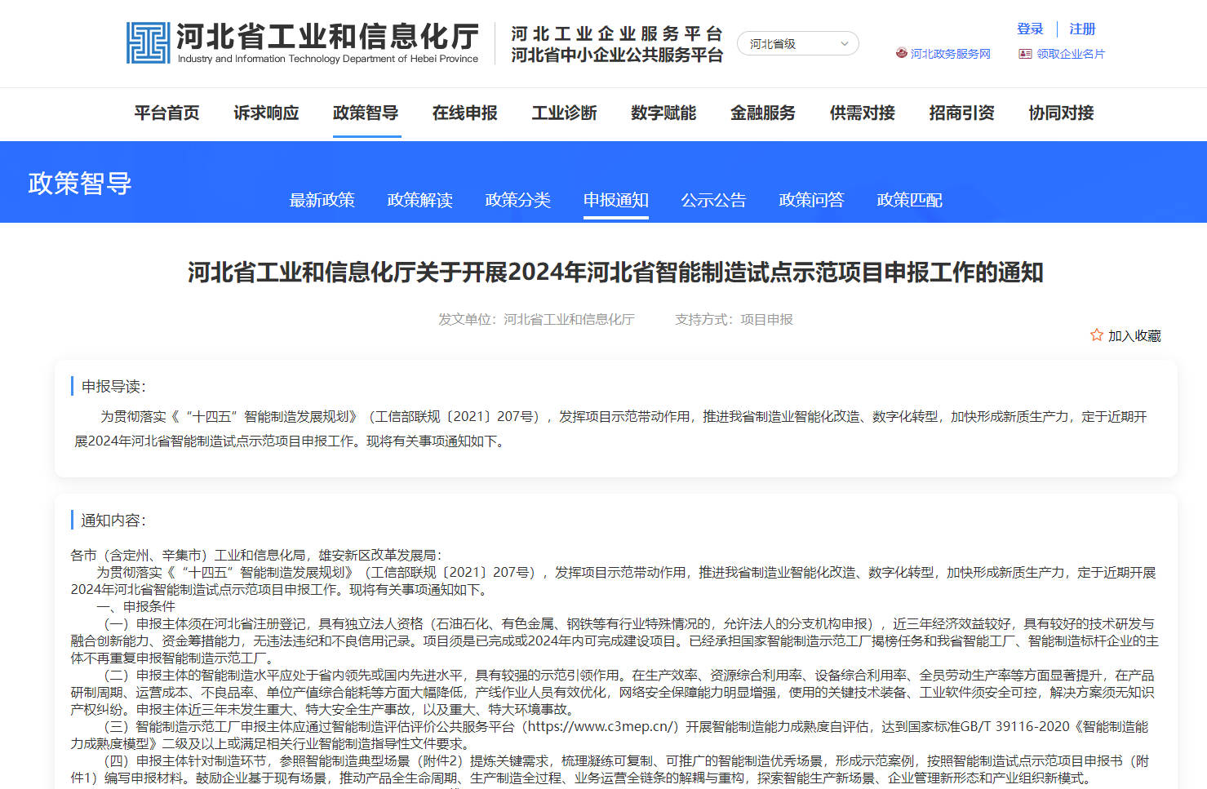The image size is (1207, 789).
Task: Click the 申报导读 section heading
Action: [113, 386]
